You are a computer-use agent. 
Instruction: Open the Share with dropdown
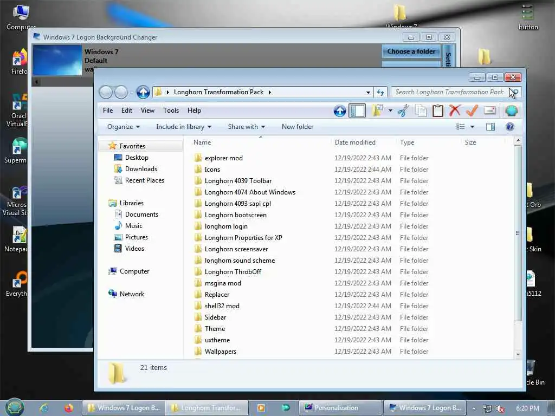click(x=247, y=127)
